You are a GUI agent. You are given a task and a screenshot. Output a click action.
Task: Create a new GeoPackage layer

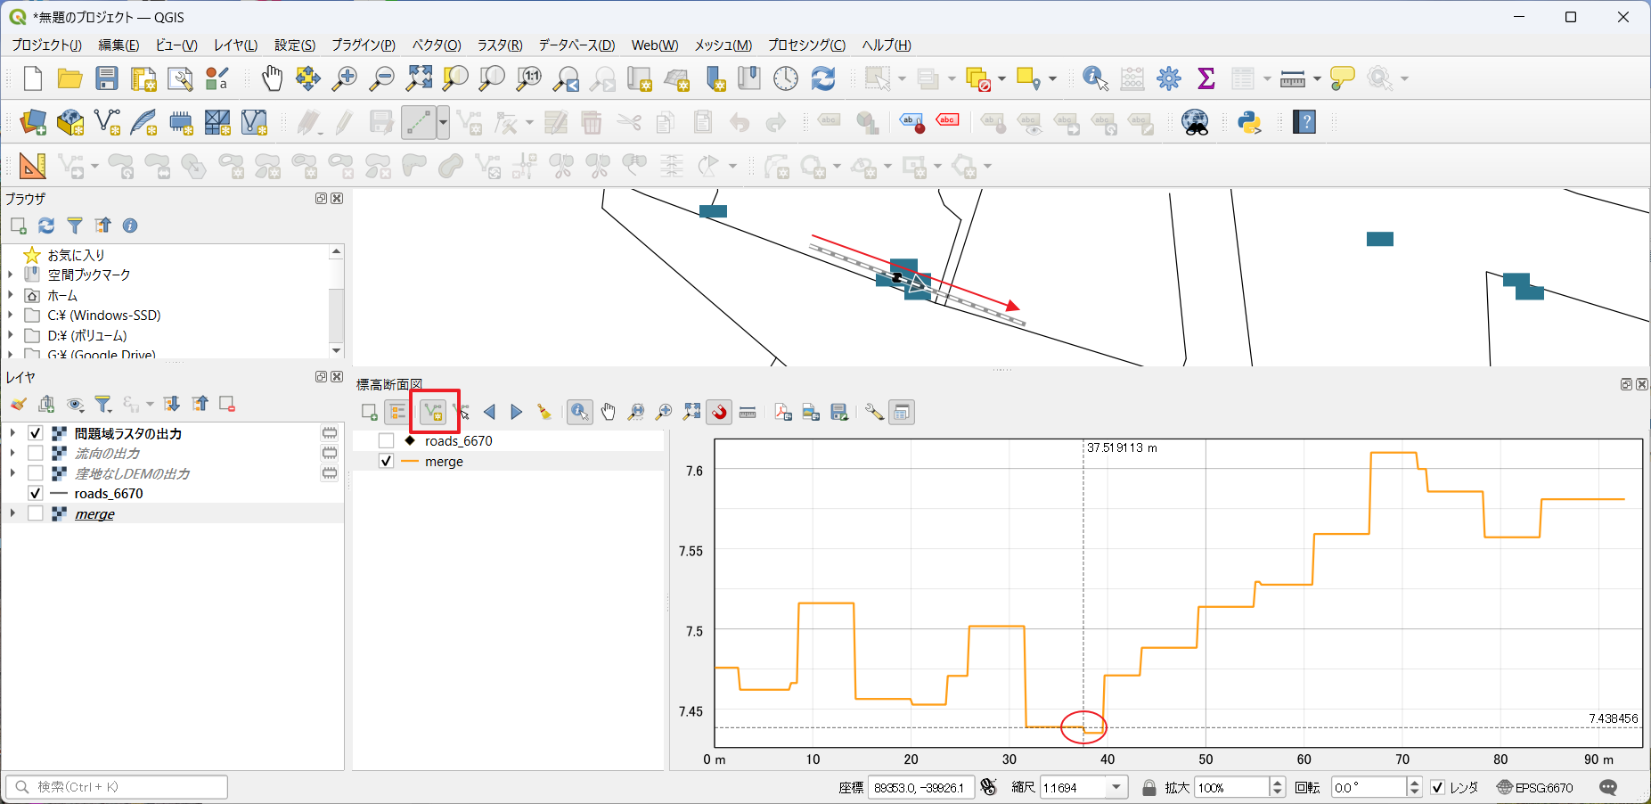70,122
